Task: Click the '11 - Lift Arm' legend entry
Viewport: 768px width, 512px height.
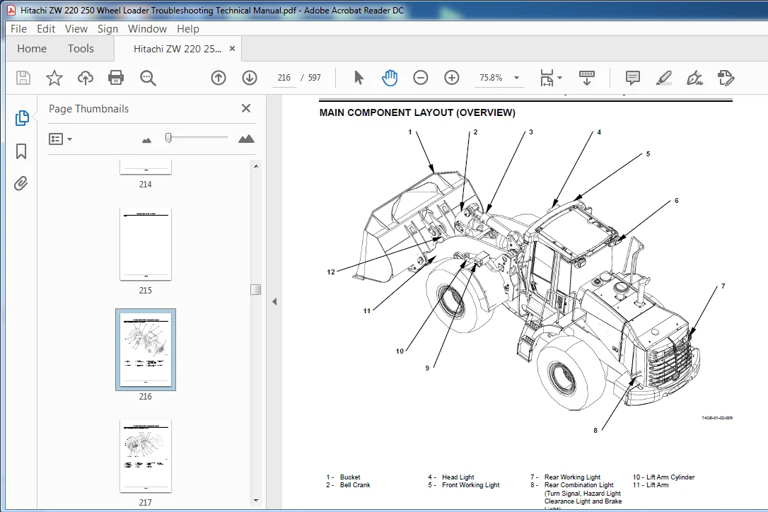Action: [x=651, y=485]
